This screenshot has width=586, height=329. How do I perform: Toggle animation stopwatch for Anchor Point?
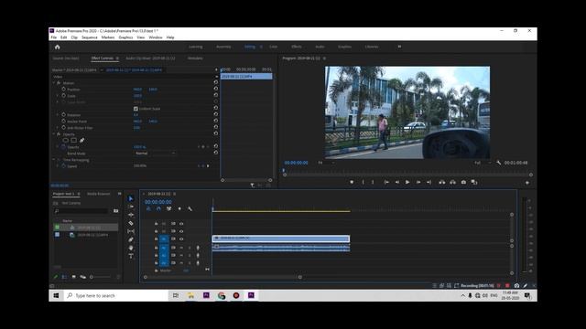pos(63,122)
